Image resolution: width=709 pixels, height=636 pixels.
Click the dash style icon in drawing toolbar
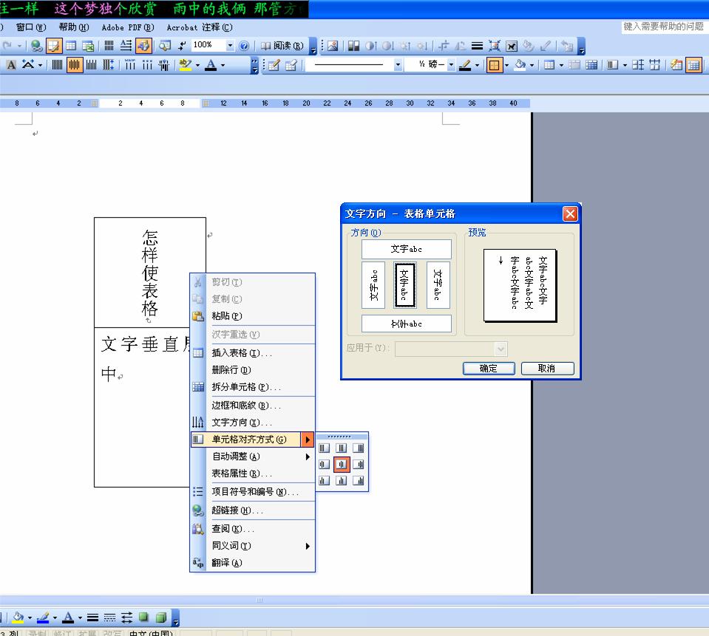(109, 618)
